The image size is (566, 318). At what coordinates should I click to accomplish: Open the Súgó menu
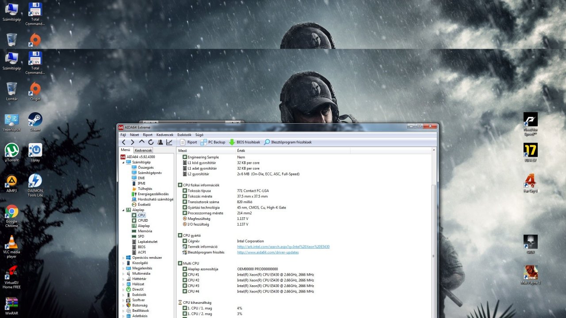coord(199,135)
